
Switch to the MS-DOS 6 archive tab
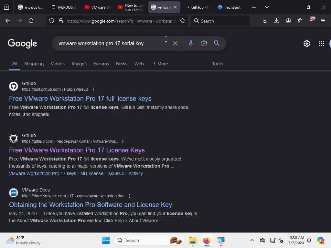(64, 7)
